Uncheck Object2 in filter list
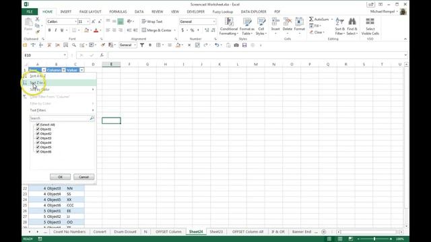Viewport: 431px width, 242px height. click(x=38, y=134)
